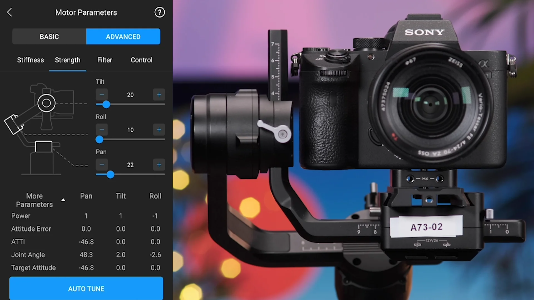Click the Pan strength slider handle
This screenshot has width=534, height=300.
coord(110,174)
